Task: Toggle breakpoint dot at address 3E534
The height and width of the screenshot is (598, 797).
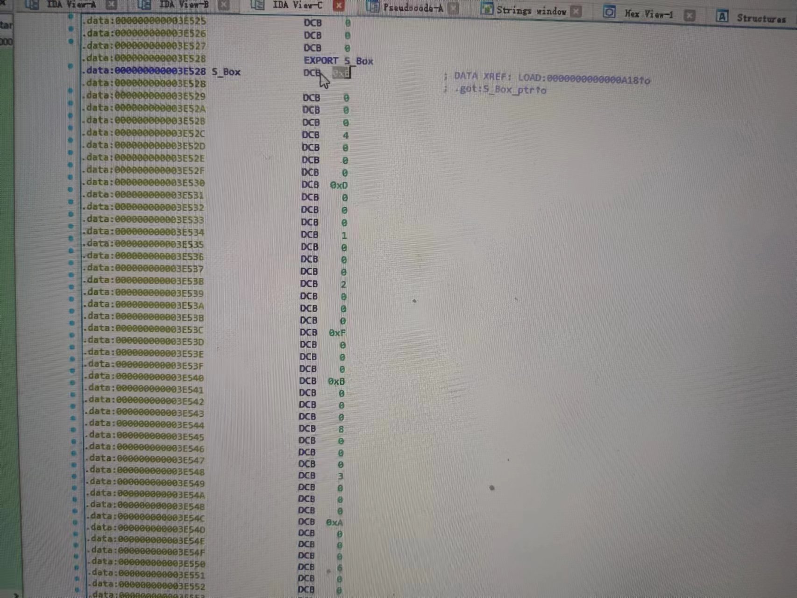Action: click(71, 226)
